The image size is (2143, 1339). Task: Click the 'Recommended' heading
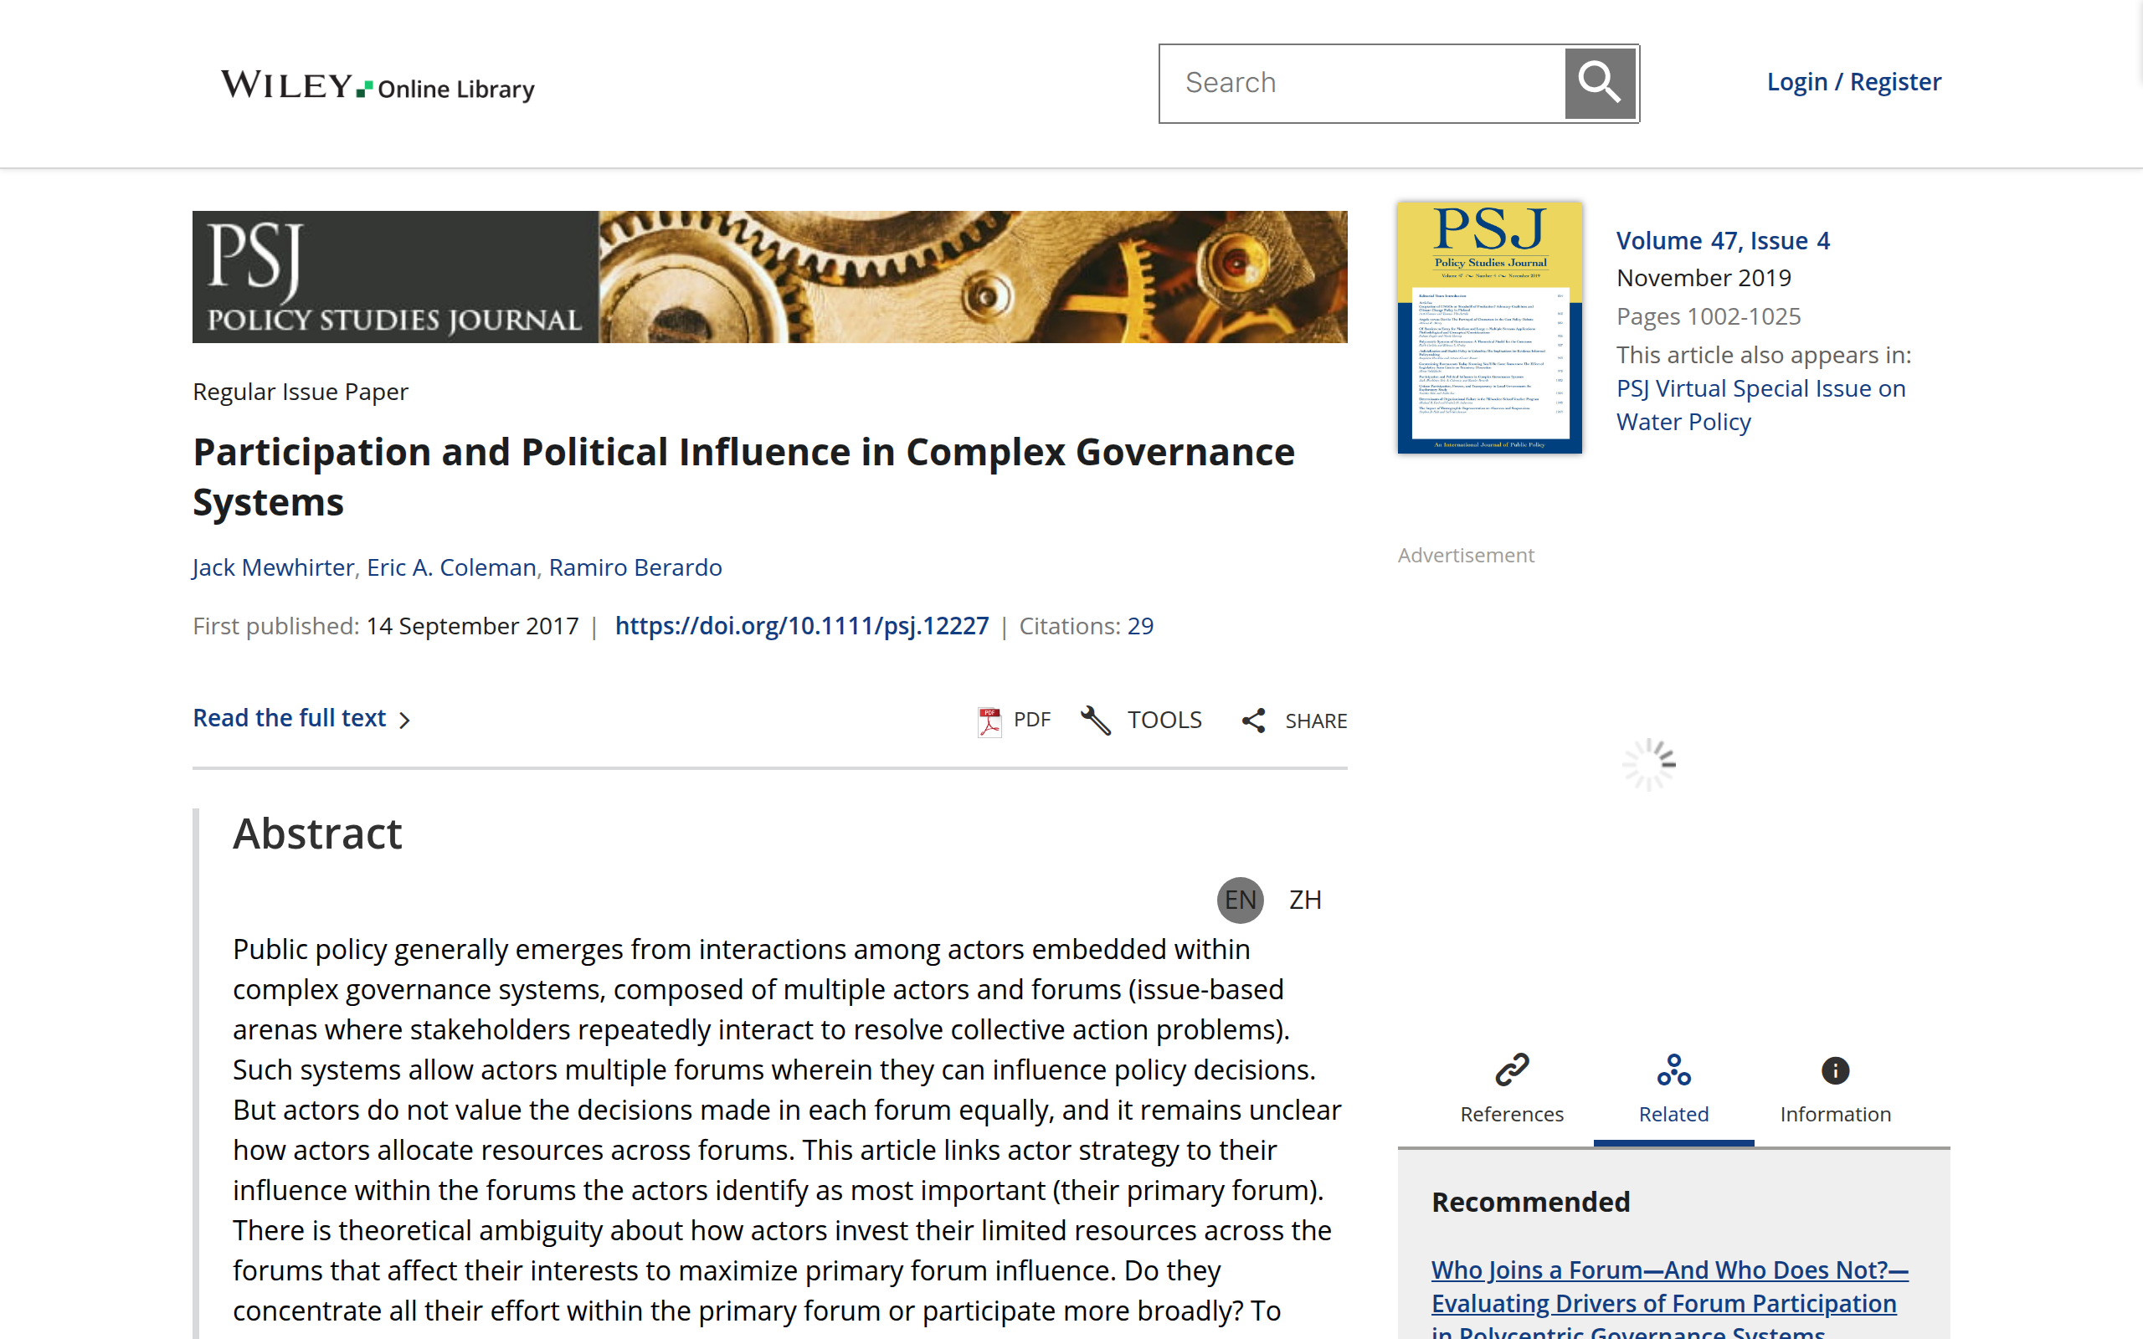tap(1530, 1202)
